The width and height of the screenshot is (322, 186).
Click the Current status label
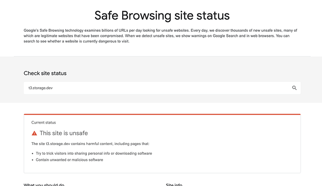[43, 123]
